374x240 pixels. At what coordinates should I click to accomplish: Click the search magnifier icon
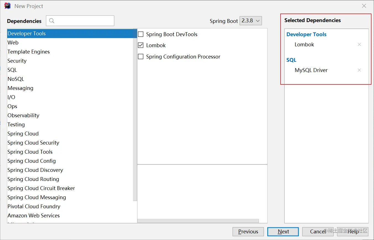click(52, 21)
